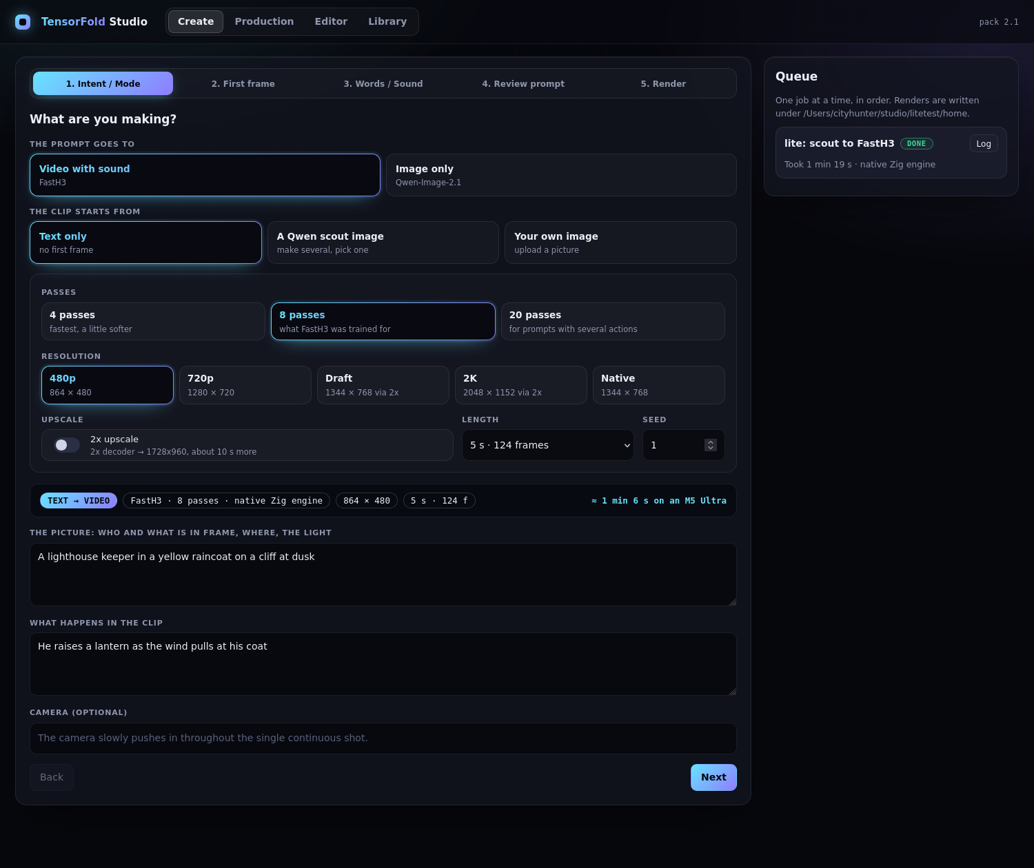Viewport: 1034px width, 868px height.
Task: Focus the What happens in the clip field
Action: 383,664
